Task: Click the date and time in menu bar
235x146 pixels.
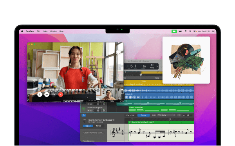Action: [x=206, y=31]
